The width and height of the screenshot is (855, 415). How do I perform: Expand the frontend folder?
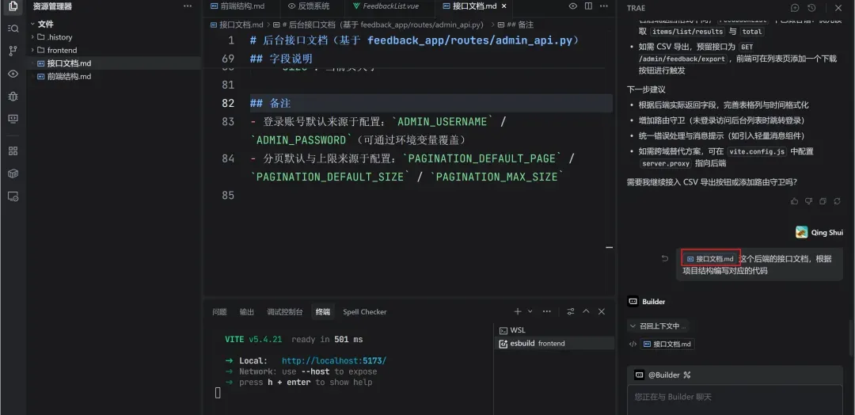(x=62, y=50)
